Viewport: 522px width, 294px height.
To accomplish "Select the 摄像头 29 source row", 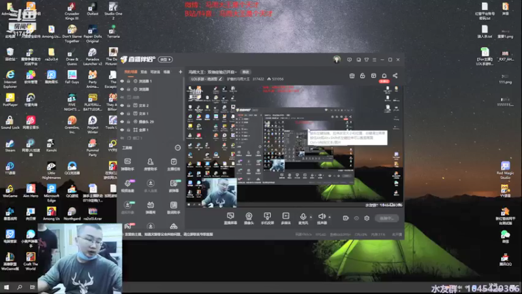I will [x=151, y=122].
